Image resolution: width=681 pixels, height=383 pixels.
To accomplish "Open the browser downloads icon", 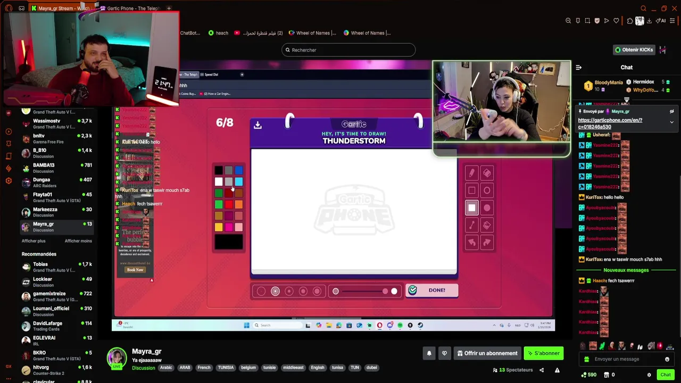I will (649, 21).
